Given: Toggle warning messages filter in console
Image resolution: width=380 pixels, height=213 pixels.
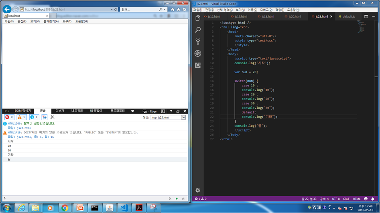Looking at the screenshot, I should [x=22, y=117].
